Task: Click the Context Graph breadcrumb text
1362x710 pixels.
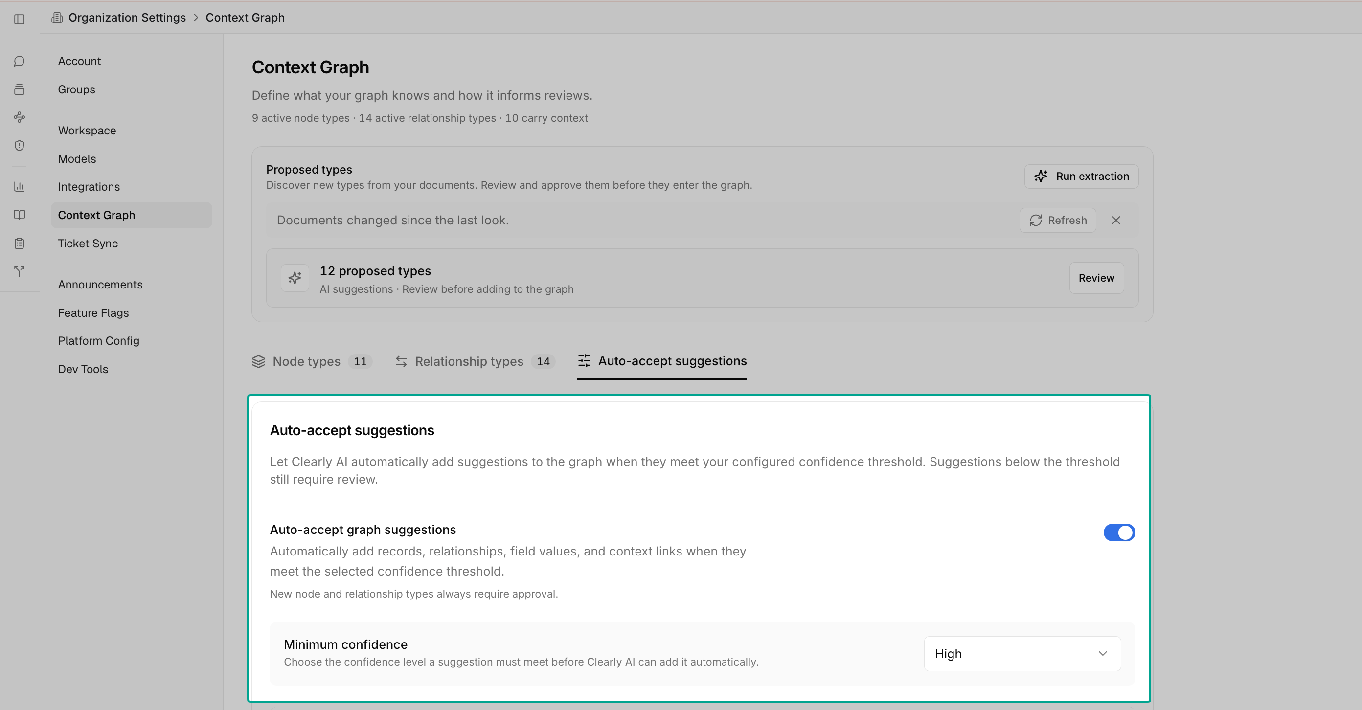Action: pos(245,18)
